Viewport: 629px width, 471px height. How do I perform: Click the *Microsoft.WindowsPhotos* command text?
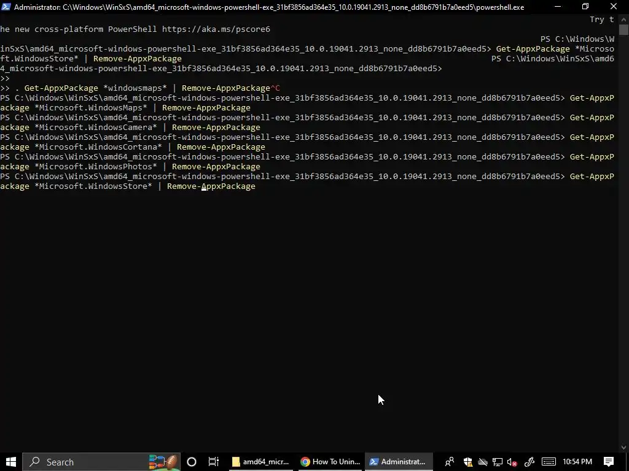(96, 167)
